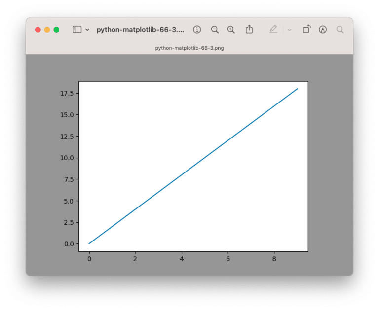Select the Highlight pen tool

coord(273,30)
